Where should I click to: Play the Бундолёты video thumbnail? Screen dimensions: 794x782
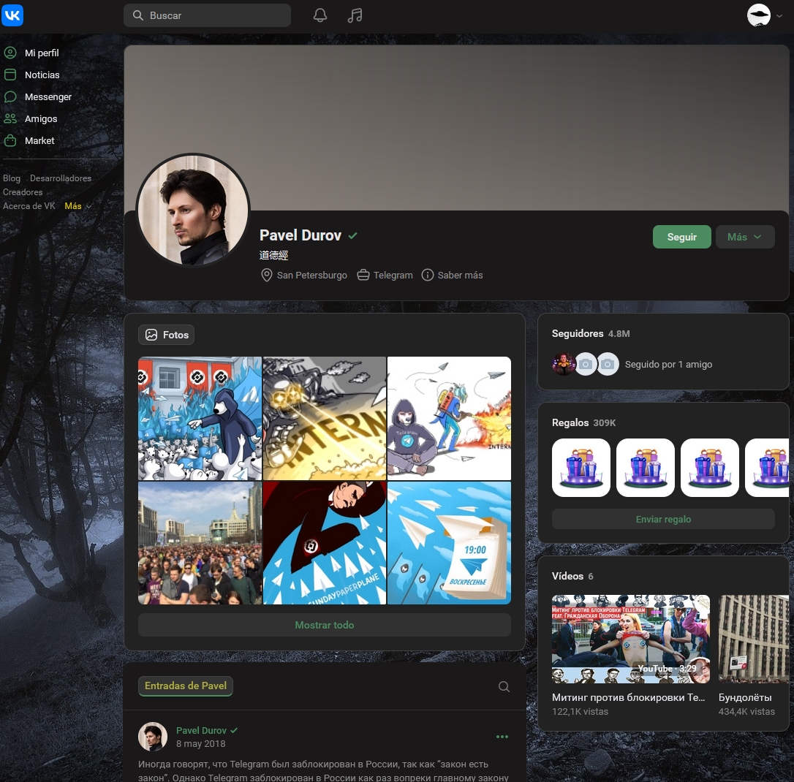754,639
